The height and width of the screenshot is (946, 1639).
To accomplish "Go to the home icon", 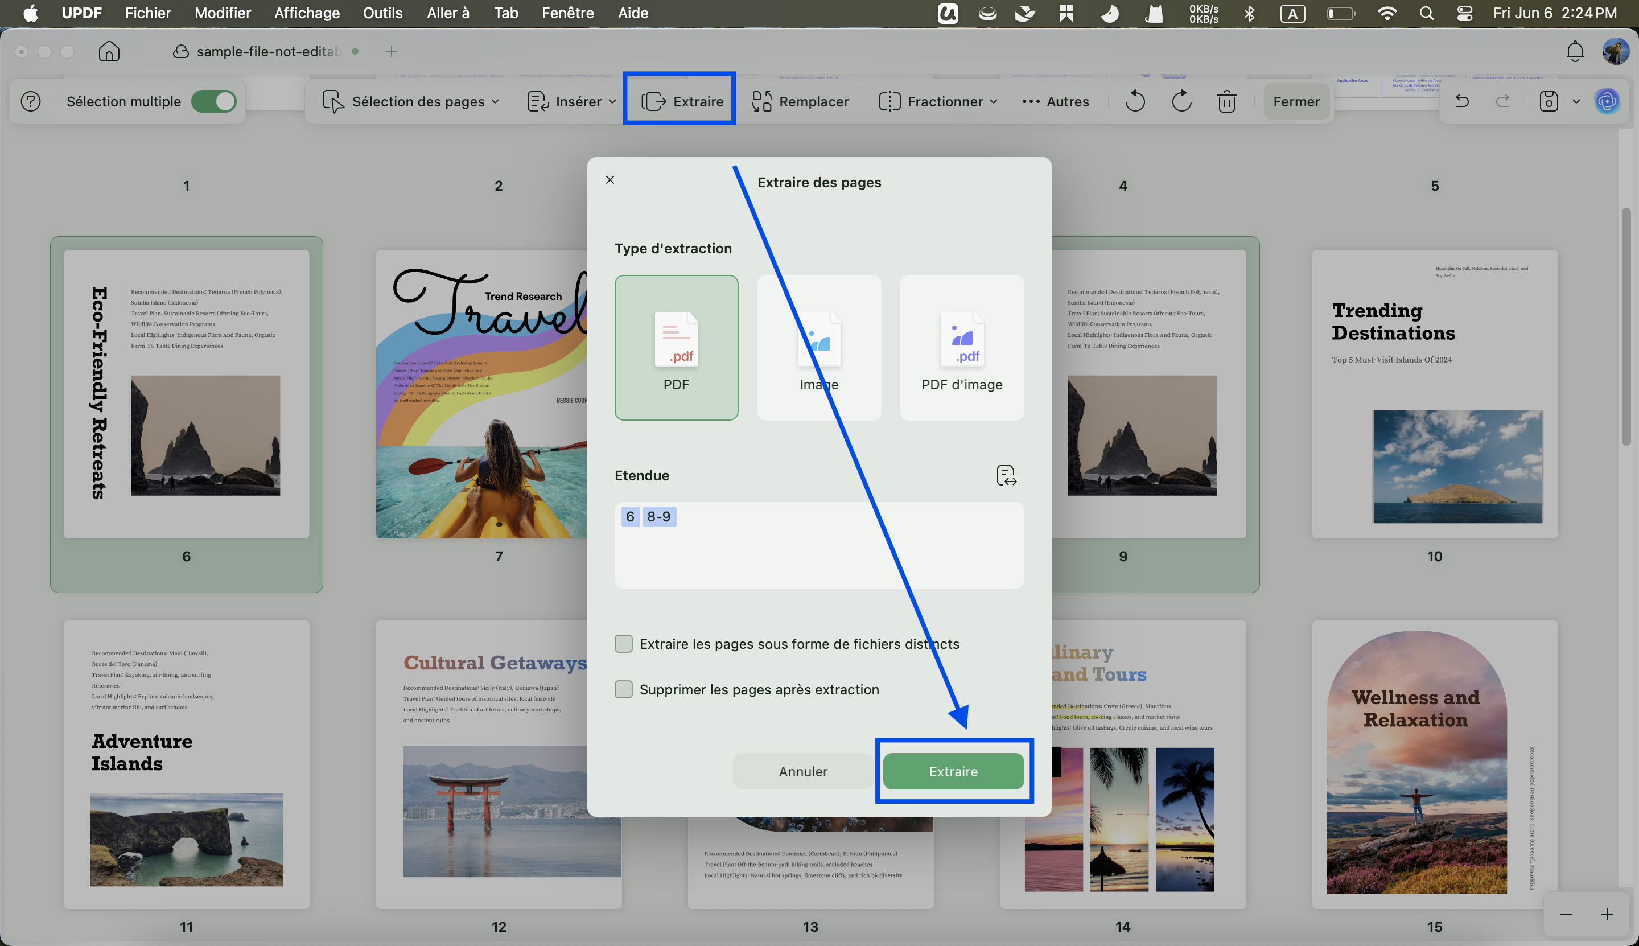I will point(109,51).
